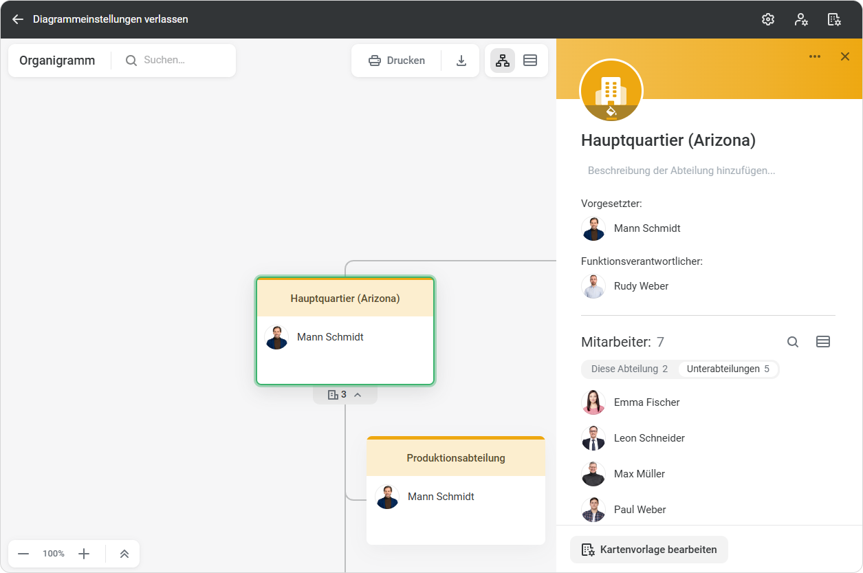This screenshot has width=863, height=573.
Task: Switch to list layout view in toolbar
Action: pos(530,61)
